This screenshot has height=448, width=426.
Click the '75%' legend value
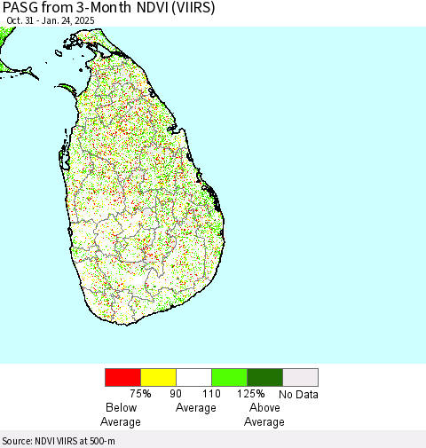(140, 394)
